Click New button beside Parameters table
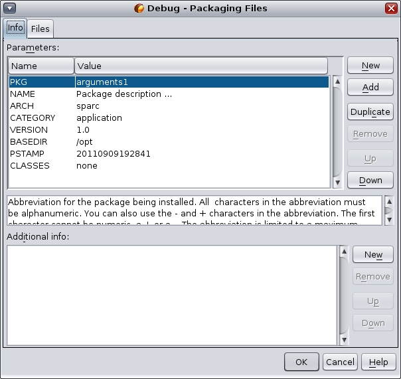 click(x=370, y=66)
